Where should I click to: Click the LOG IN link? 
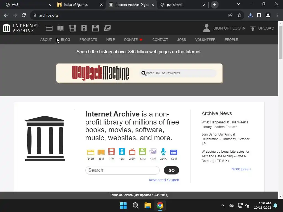239,28
